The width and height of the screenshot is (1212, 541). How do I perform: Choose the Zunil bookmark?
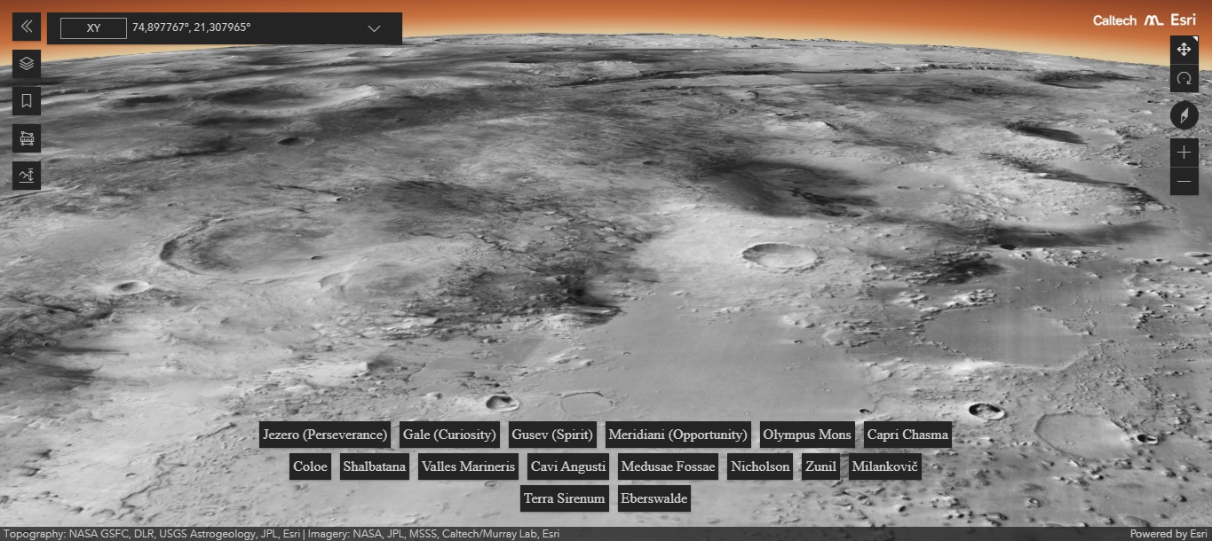(x=820, y=467)
